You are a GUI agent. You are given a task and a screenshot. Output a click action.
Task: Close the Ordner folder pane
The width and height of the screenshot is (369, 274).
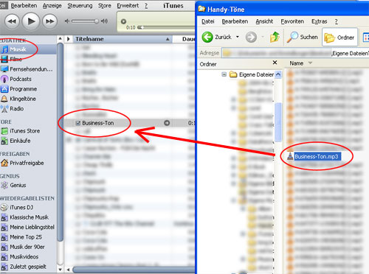pyautogui.click(x=275, y=63)
